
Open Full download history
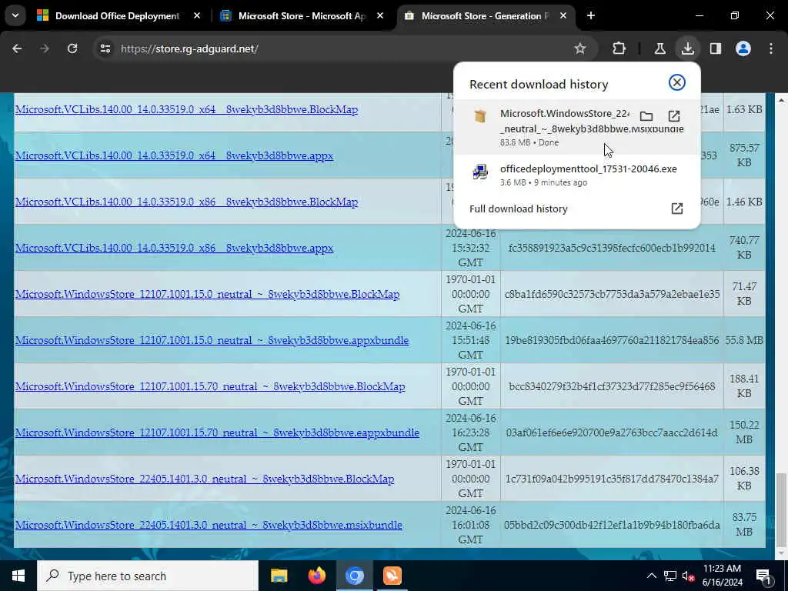[x=576, y=209]
